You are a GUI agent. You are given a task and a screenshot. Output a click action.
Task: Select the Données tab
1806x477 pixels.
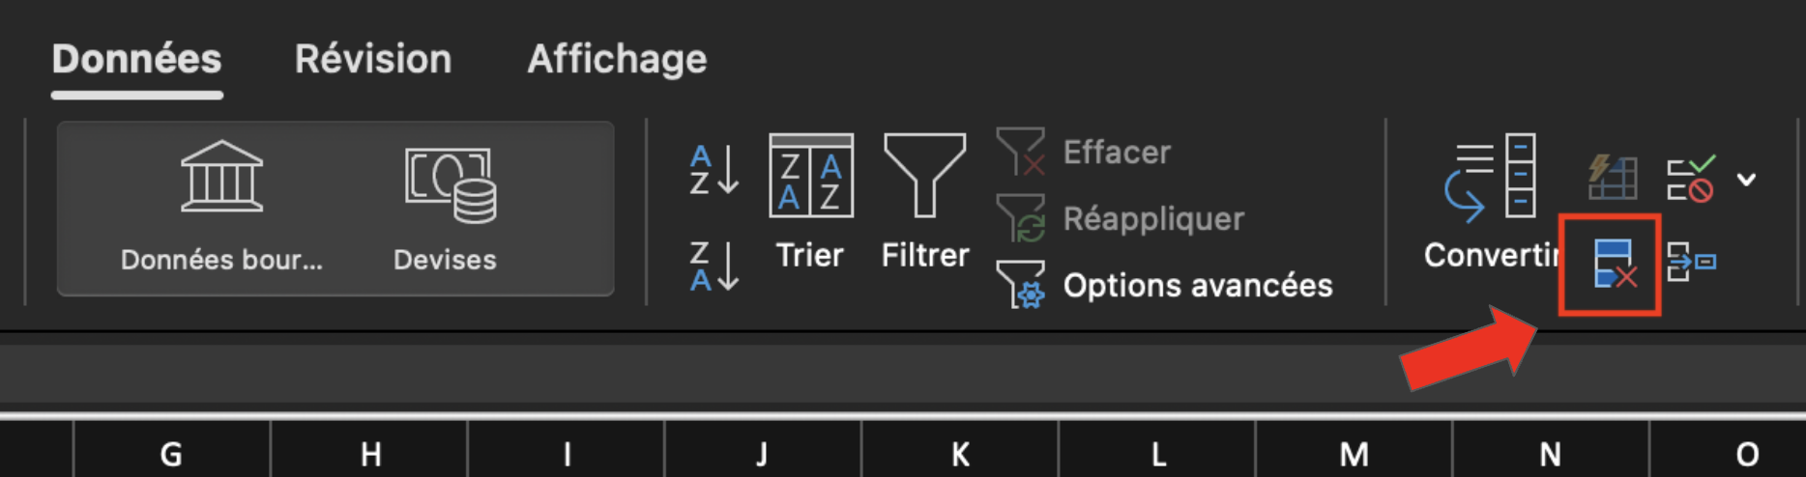click(136, 59)
